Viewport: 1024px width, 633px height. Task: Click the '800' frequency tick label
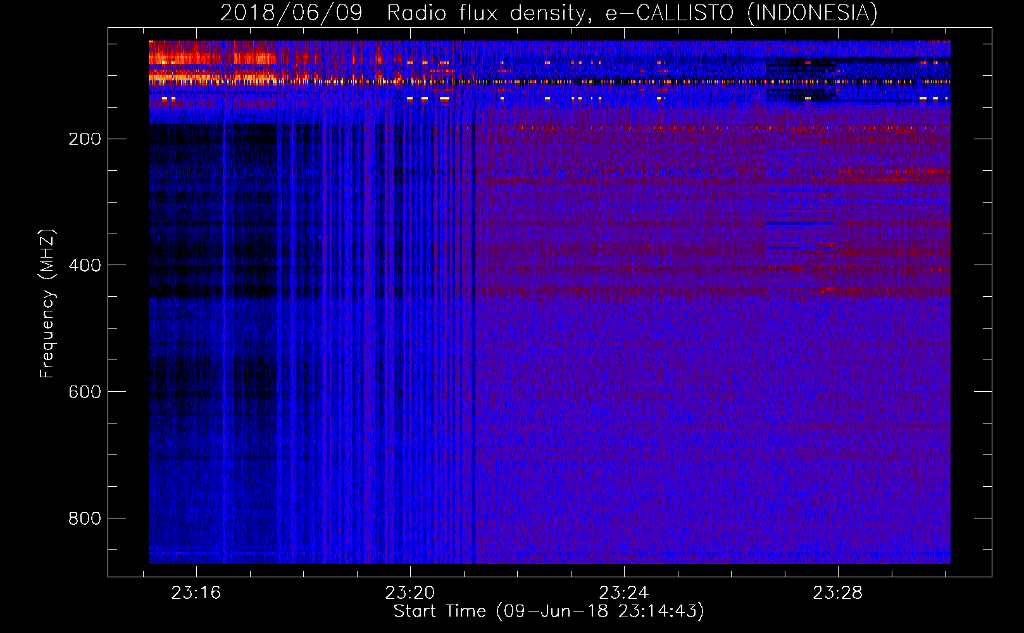pos(85,518)
